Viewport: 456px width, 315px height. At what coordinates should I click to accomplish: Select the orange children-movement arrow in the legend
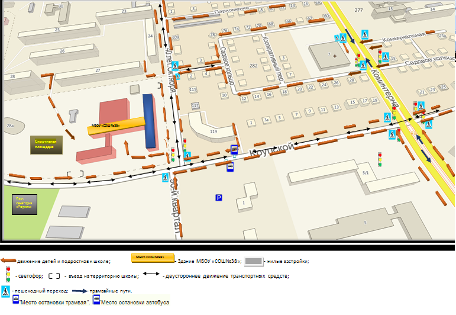pos(8,261)
